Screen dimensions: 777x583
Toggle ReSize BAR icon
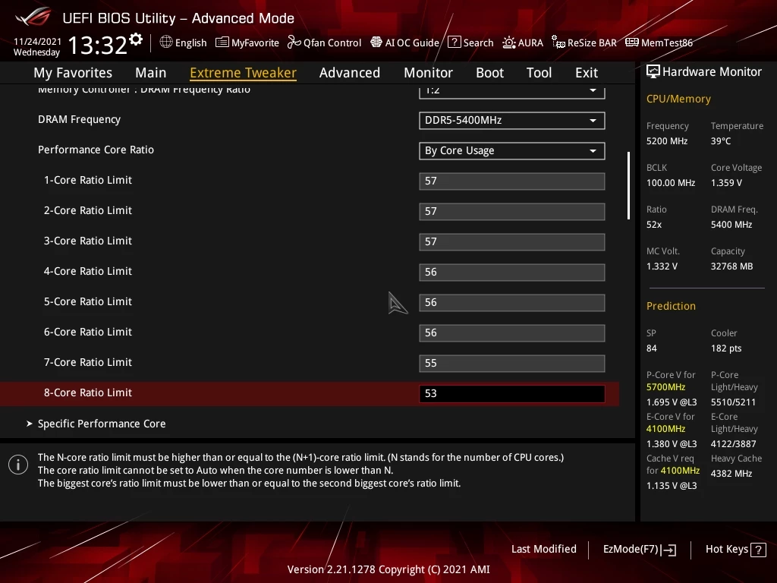click(558, 43)
